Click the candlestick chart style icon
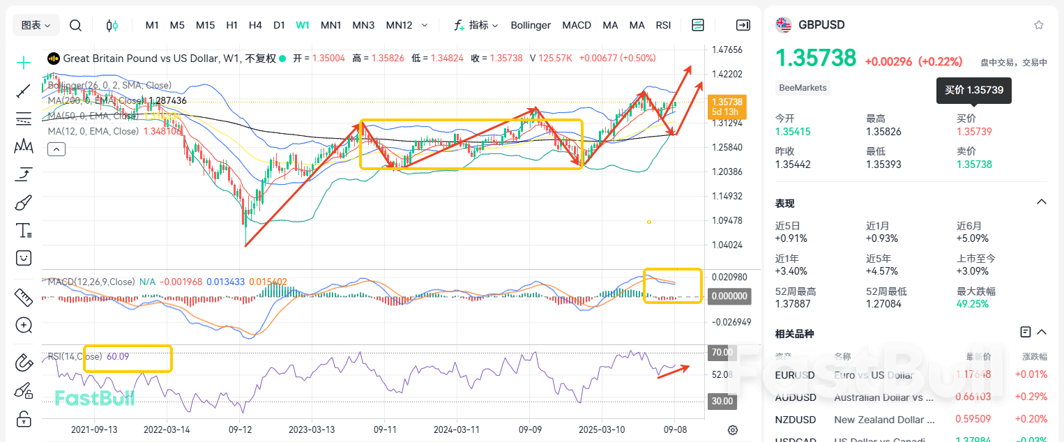The image size is (1064, 442). click(x=112, y=24)
